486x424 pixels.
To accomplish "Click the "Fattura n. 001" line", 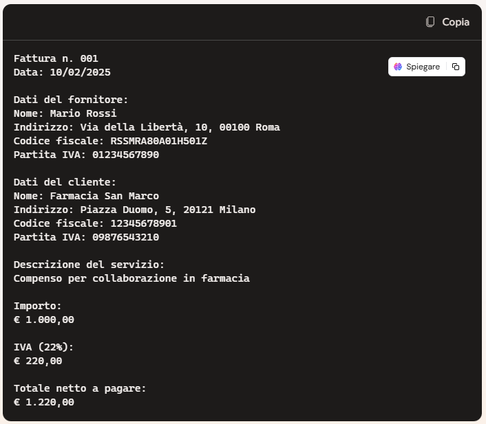I will (x=61, y=58).
